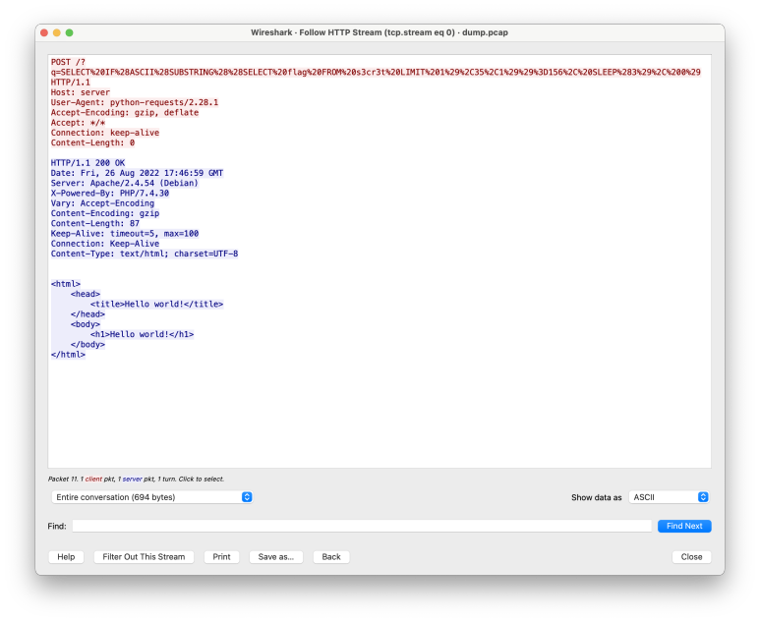Select the 'POST /?' request line
This screenshot has width=760, height=622.
(x=69, y=62)
